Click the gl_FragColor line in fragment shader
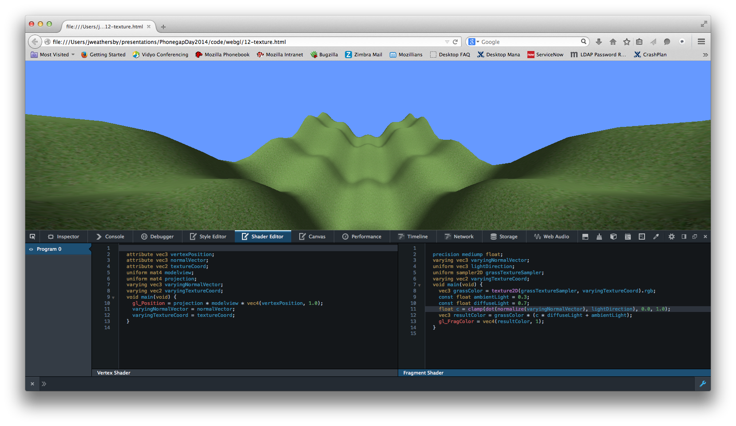 (491, 322)
